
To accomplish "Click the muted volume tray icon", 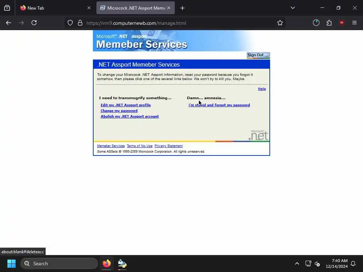I will coord(317,263).
